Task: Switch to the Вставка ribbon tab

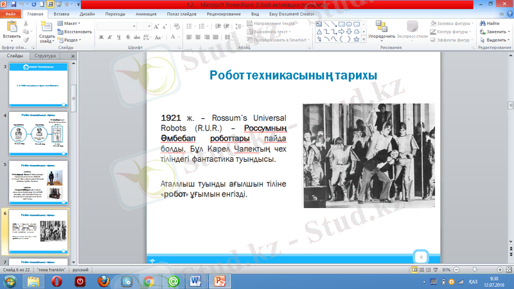Action: tap(62, 13)
